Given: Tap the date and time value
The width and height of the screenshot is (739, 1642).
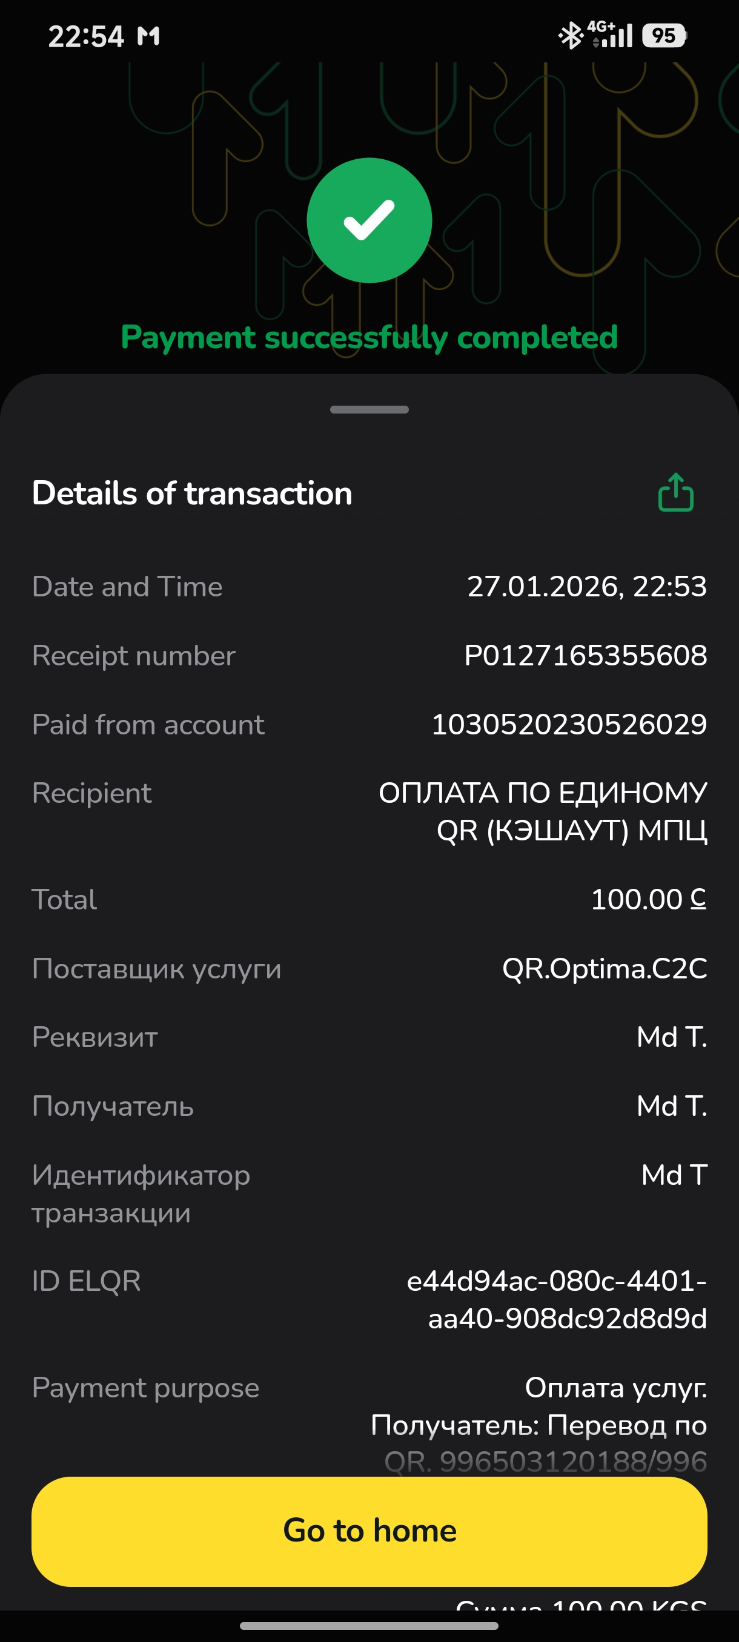Looking at the screenshot, I should tap(586, 587).
